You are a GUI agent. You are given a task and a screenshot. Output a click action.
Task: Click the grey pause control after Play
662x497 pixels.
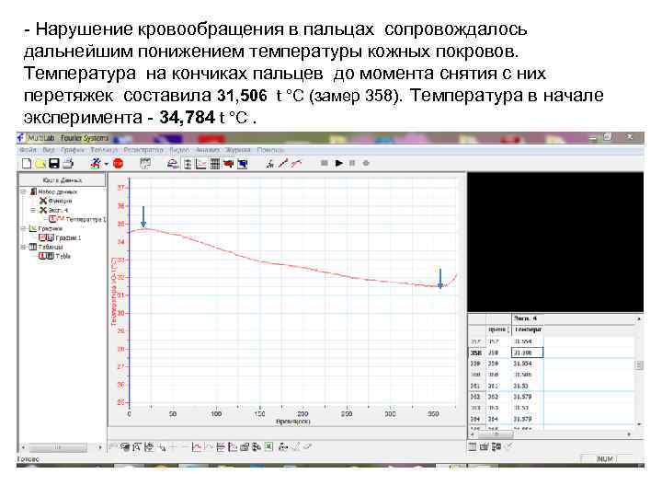coord(352,163)
